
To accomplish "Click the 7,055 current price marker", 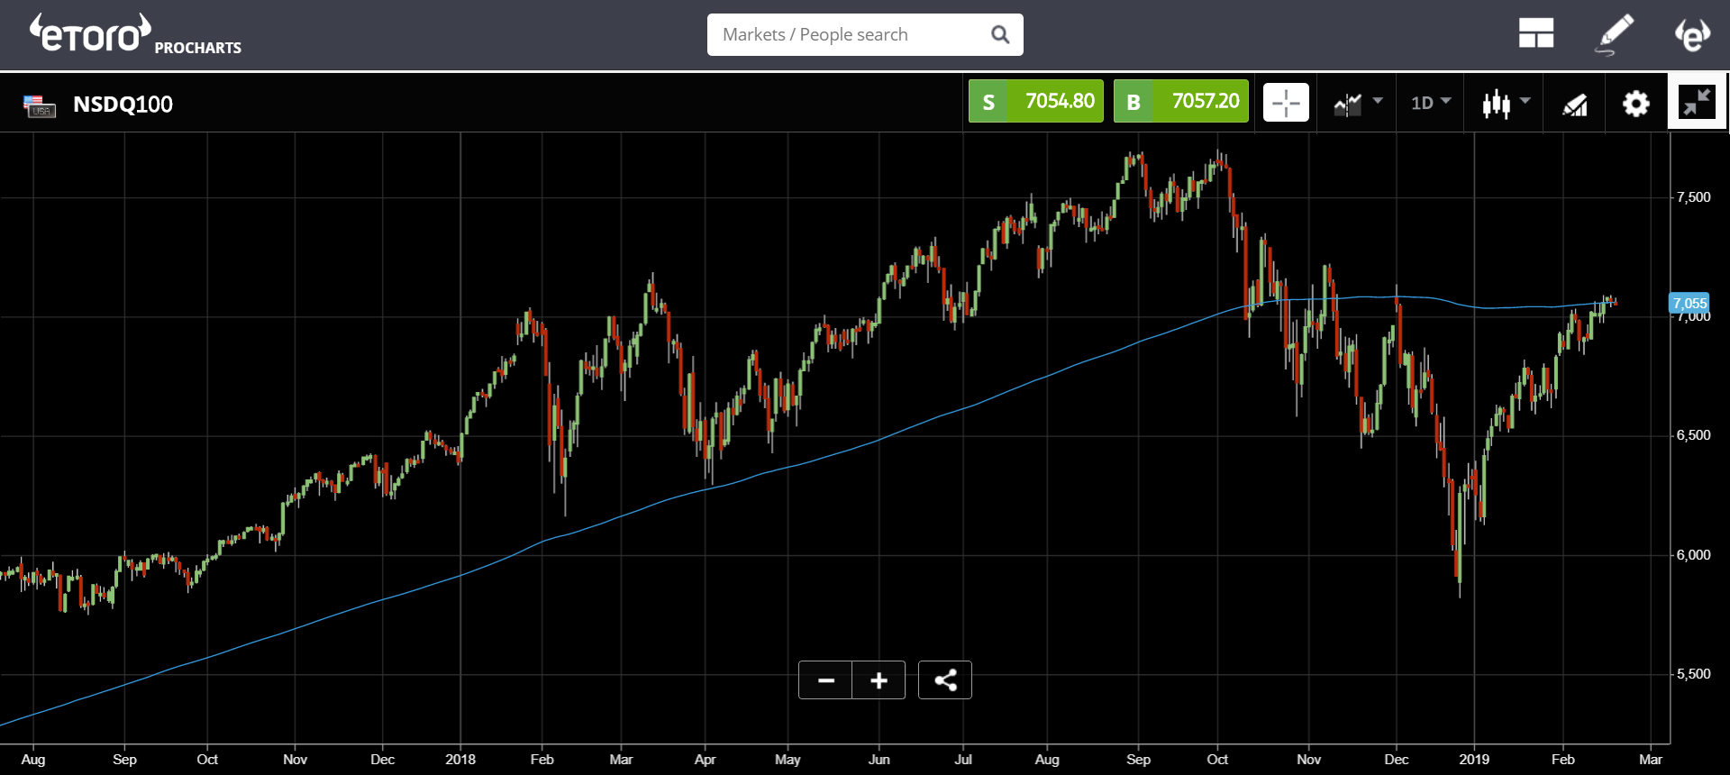I will (x=1689, y=303).
